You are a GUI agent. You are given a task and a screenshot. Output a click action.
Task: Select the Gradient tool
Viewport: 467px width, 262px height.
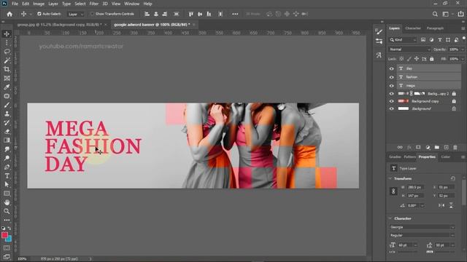7,140
